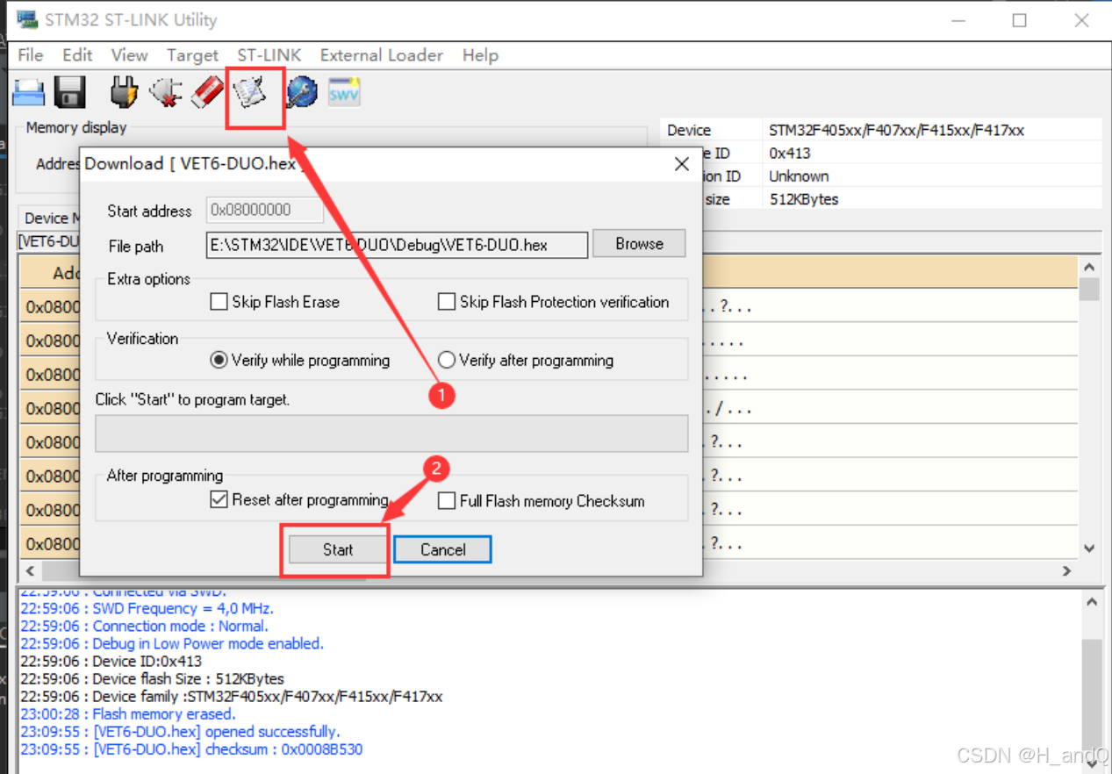This screenshot has height=774, width=1112.
Task: Select Verify while programming option
Action: [x=219, y=360]
